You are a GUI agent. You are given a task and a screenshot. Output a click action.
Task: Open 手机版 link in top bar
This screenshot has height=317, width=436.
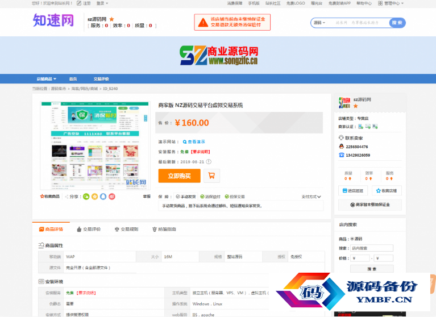254,3
